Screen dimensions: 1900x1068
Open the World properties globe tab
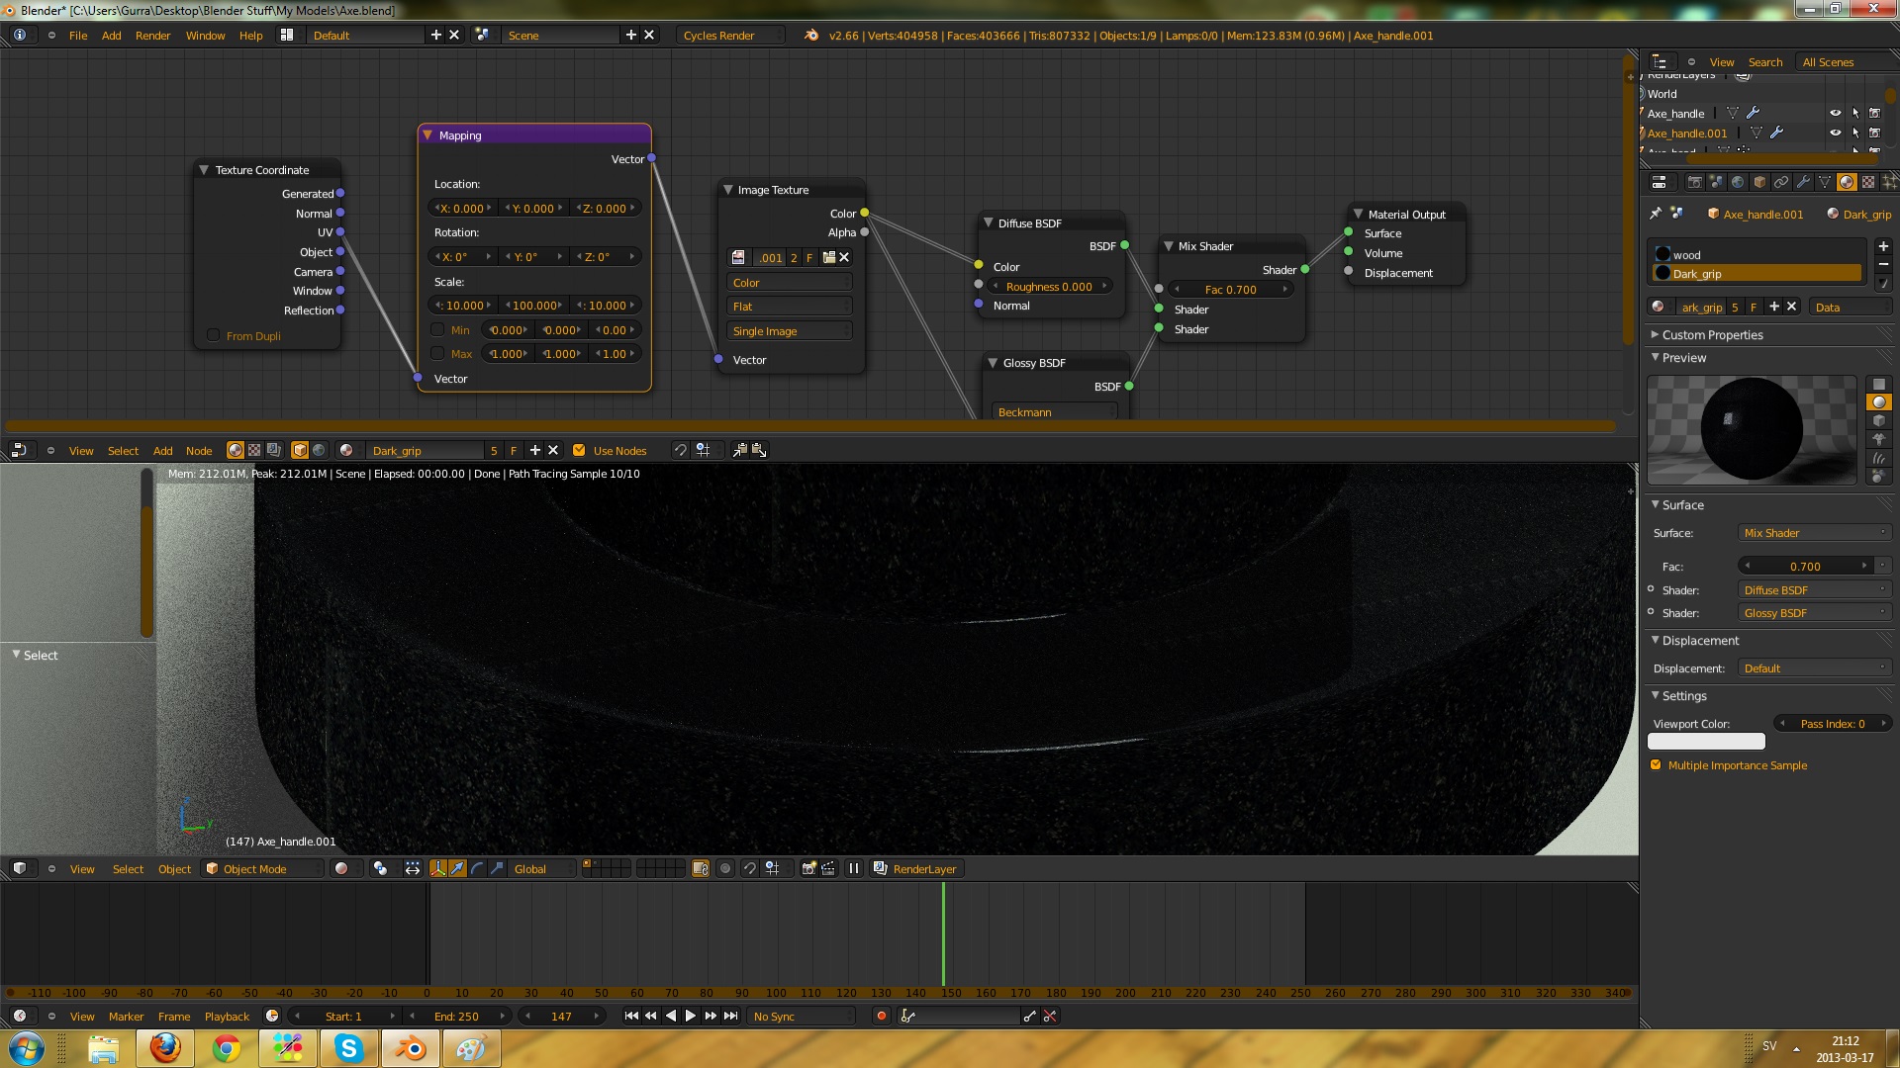click(1738, 182)
